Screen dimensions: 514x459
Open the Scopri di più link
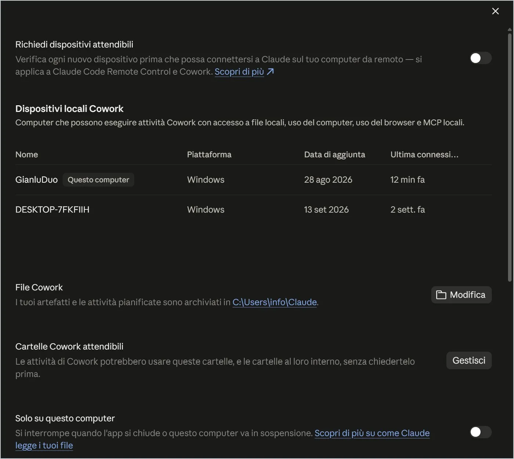point(239,72)
